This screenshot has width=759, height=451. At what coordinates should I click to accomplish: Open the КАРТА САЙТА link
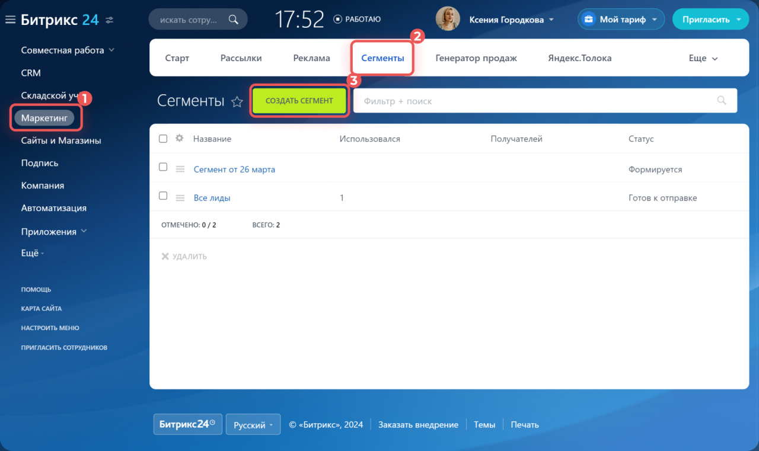click(x=42, y=309)
